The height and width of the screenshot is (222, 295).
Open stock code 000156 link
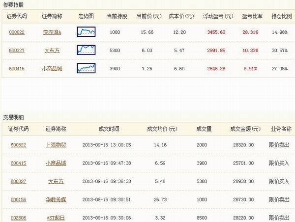tap(19, 199)
